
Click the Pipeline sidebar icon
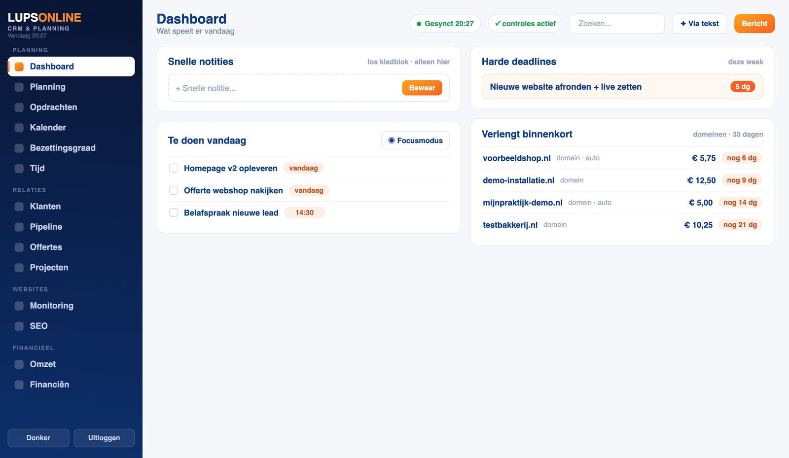coord(19,227)
